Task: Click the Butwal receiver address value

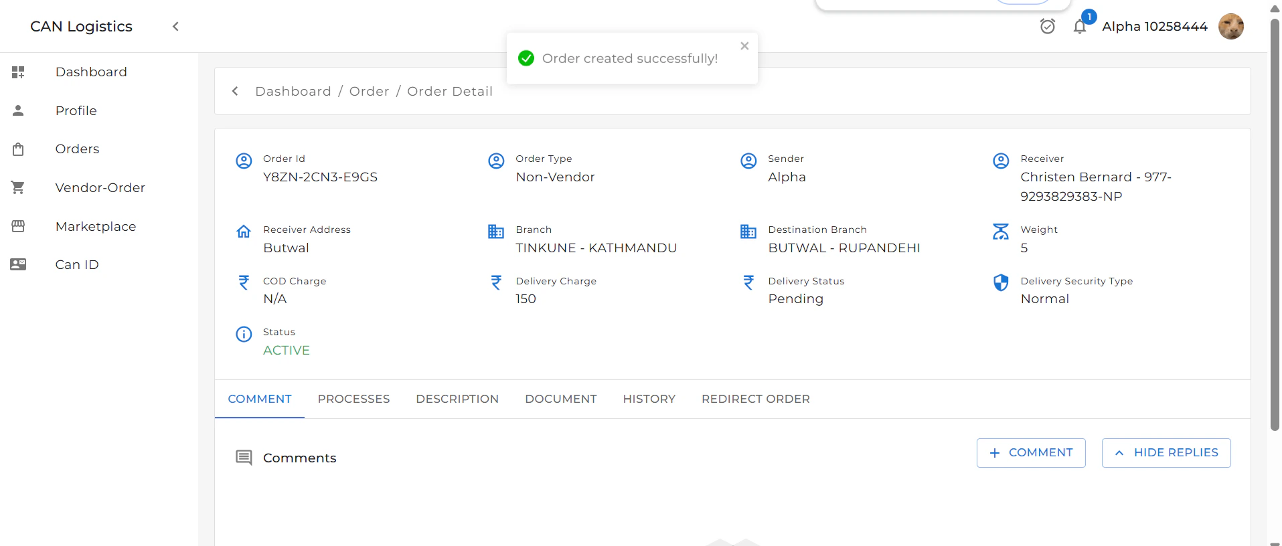Action: click(x=286, y=248)
